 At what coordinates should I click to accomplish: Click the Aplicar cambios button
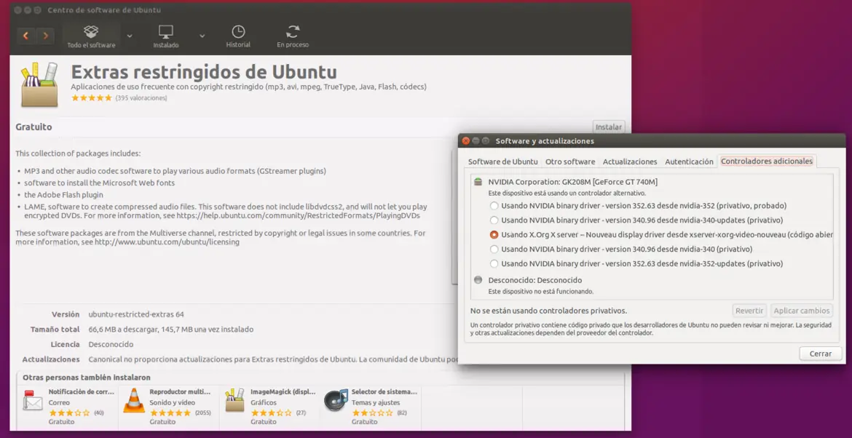point(802,311)
